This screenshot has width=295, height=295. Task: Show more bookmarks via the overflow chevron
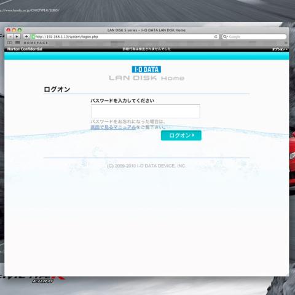pyautogui.click(x=286, y=43)
